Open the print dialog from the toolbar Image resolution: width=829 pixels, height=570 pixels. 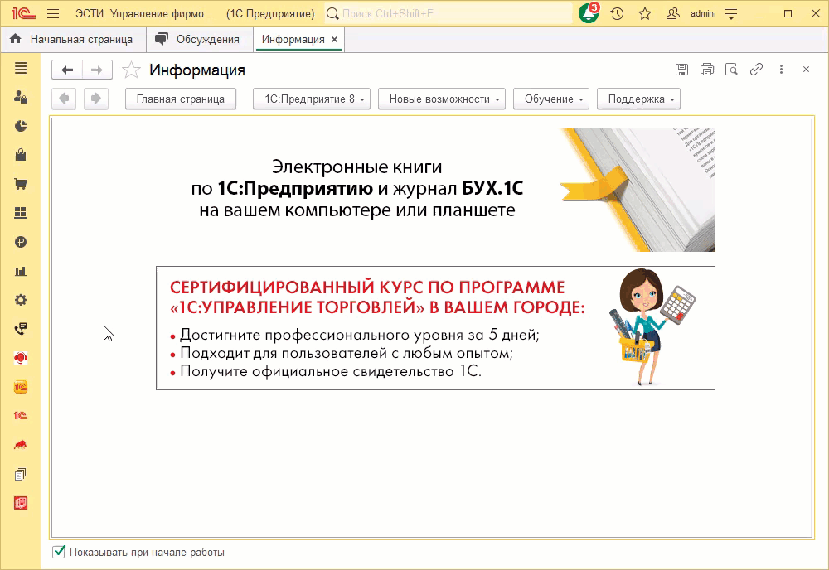click(x=706, y=70)
